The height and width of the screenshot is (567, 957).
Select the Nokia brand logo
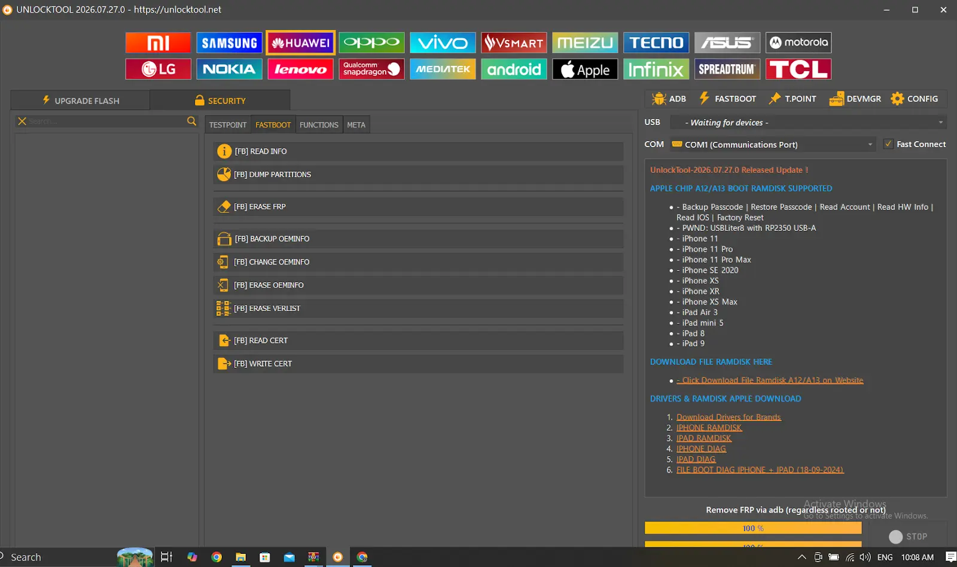[229, 69]
